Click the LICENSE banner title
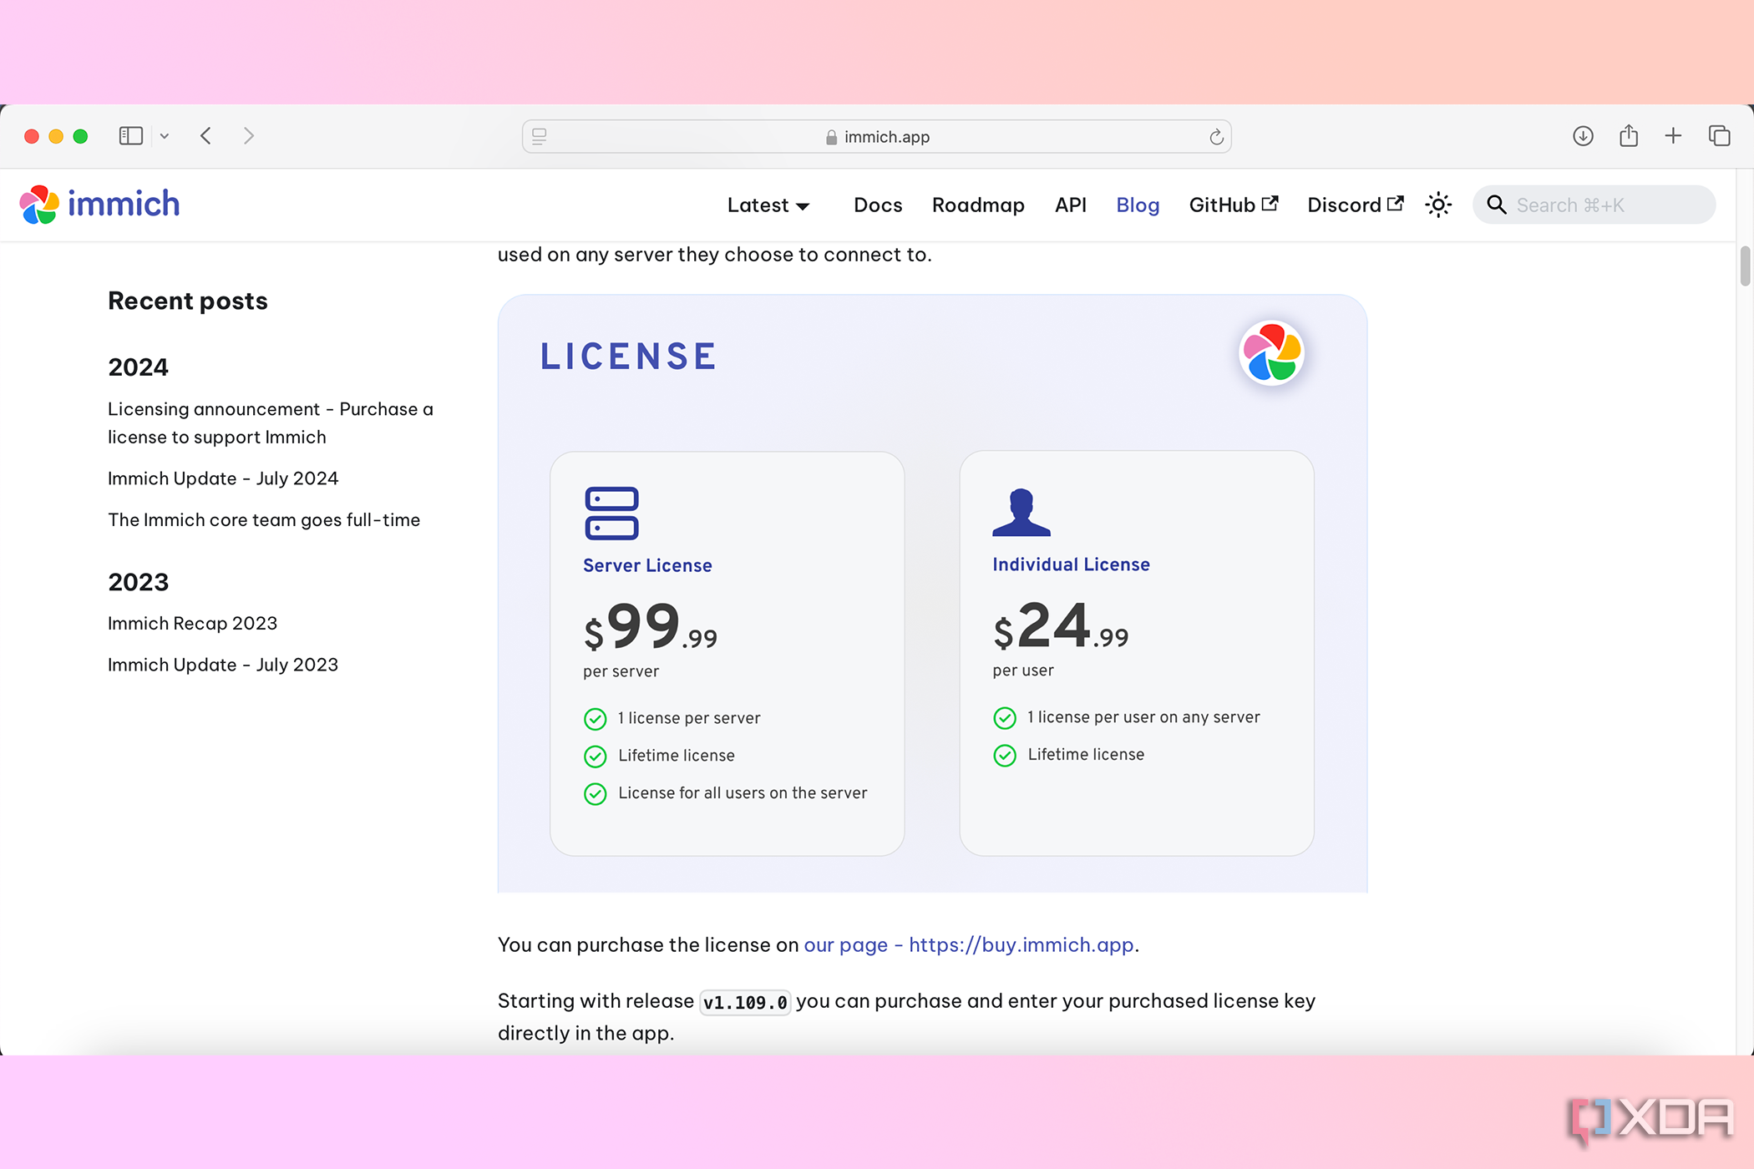Screen dimensions: 1754x1169 point(629,357)
